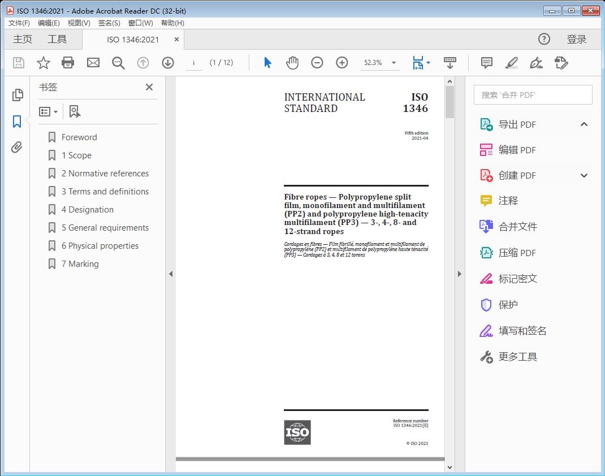Switch to the 工具 tab
This screenshot has height=476, width=605.
pos(57,39)
